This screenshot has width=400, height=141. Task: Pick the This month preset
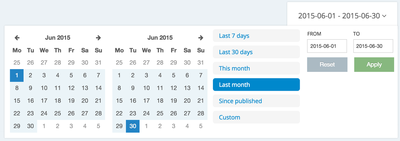coord(256,68)
